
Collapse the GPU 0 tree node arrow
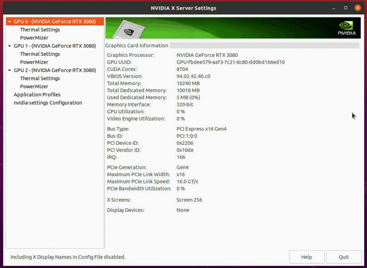pyautogui.click(x=10, y=22)
